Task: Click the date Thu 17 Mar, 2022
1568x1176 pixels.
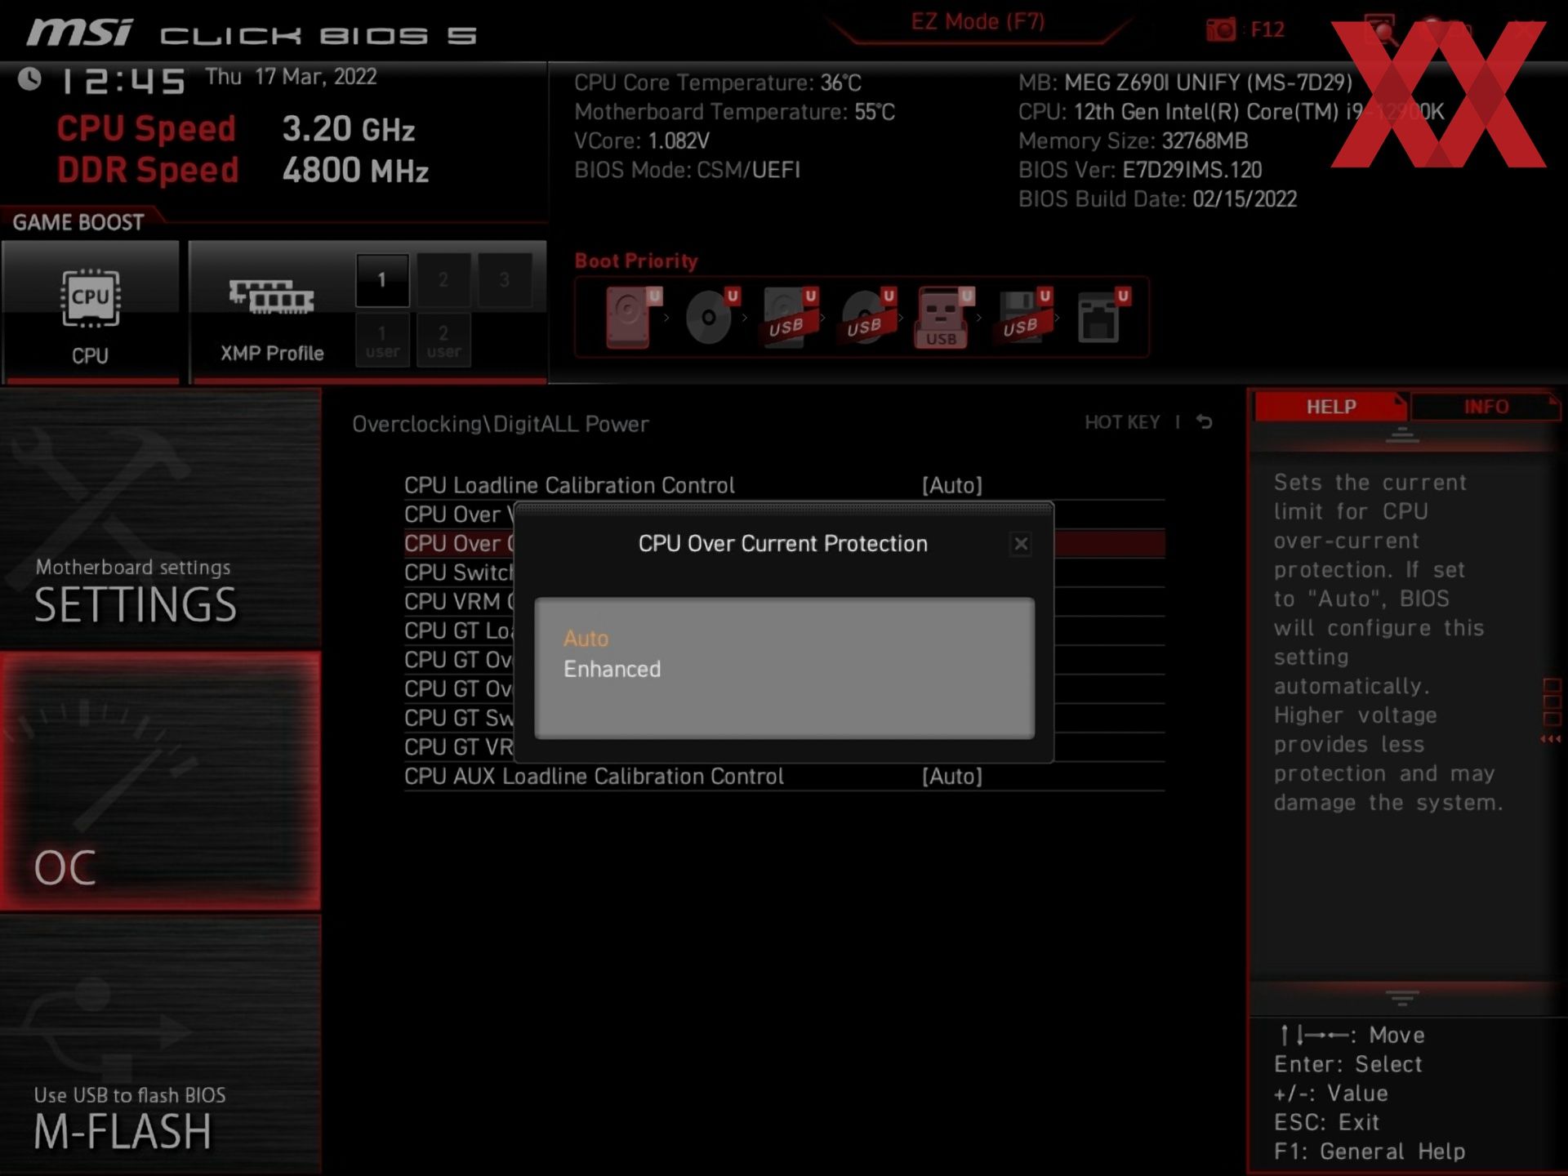Action: 291,77
